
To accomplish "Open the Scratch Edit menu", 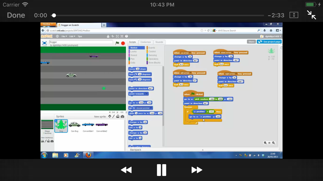I will pos(72,36).
